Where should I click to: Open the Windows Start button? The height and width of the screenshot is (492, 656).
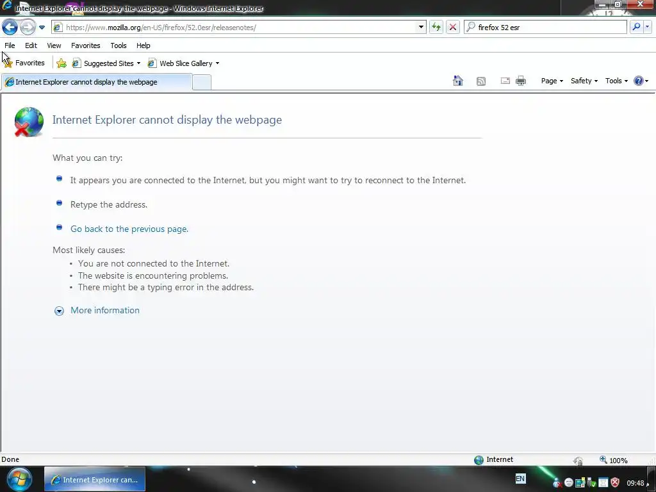pyautogui.click(x=19, y=480)
